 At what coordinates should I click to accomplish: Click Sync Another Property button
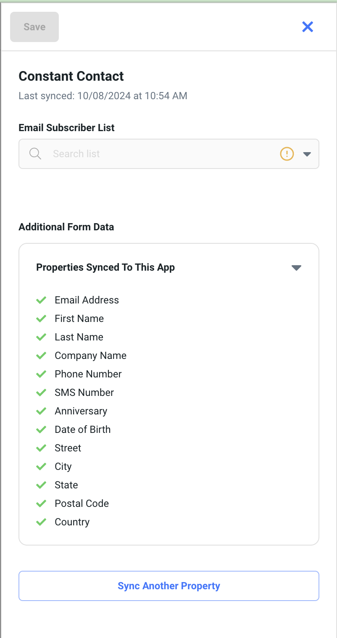[x=169, y=586]
